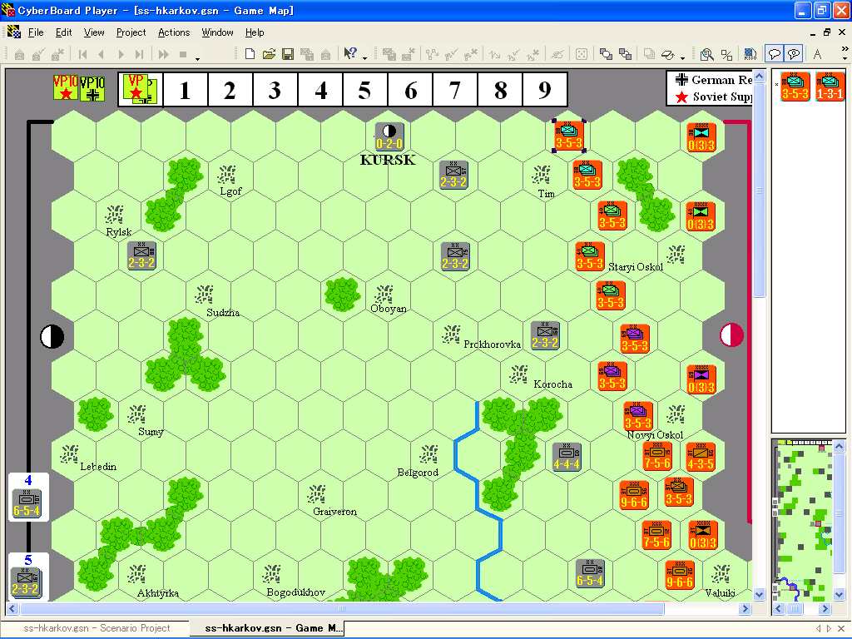
Task: Toggle the speech balloon with marker button
Action: [x=793, y=54]
